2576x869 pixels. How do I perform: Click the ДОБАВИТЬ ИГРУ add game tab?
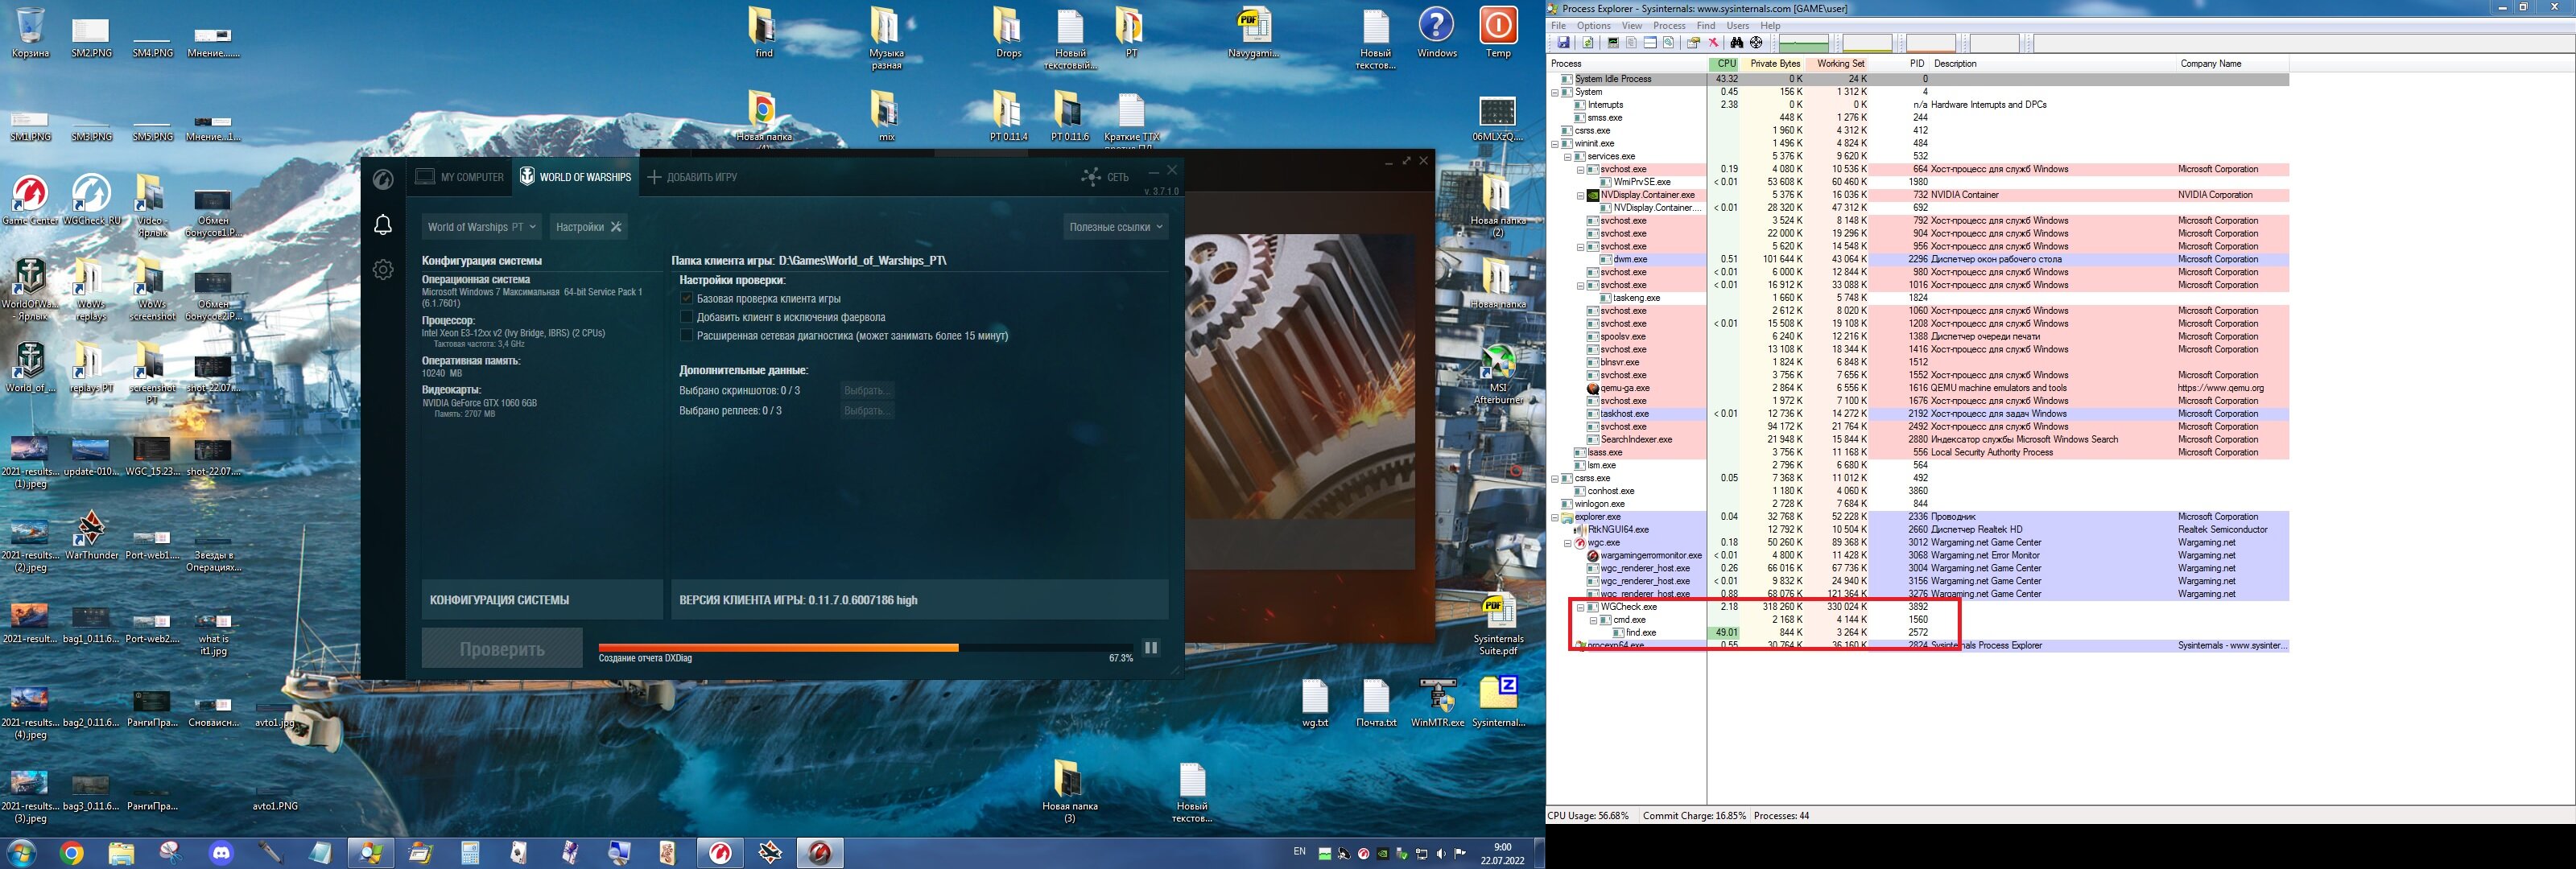[x=692, y=177]
